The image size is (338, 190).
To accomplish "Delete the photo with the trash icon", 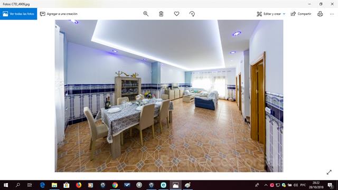I will 161,14.
